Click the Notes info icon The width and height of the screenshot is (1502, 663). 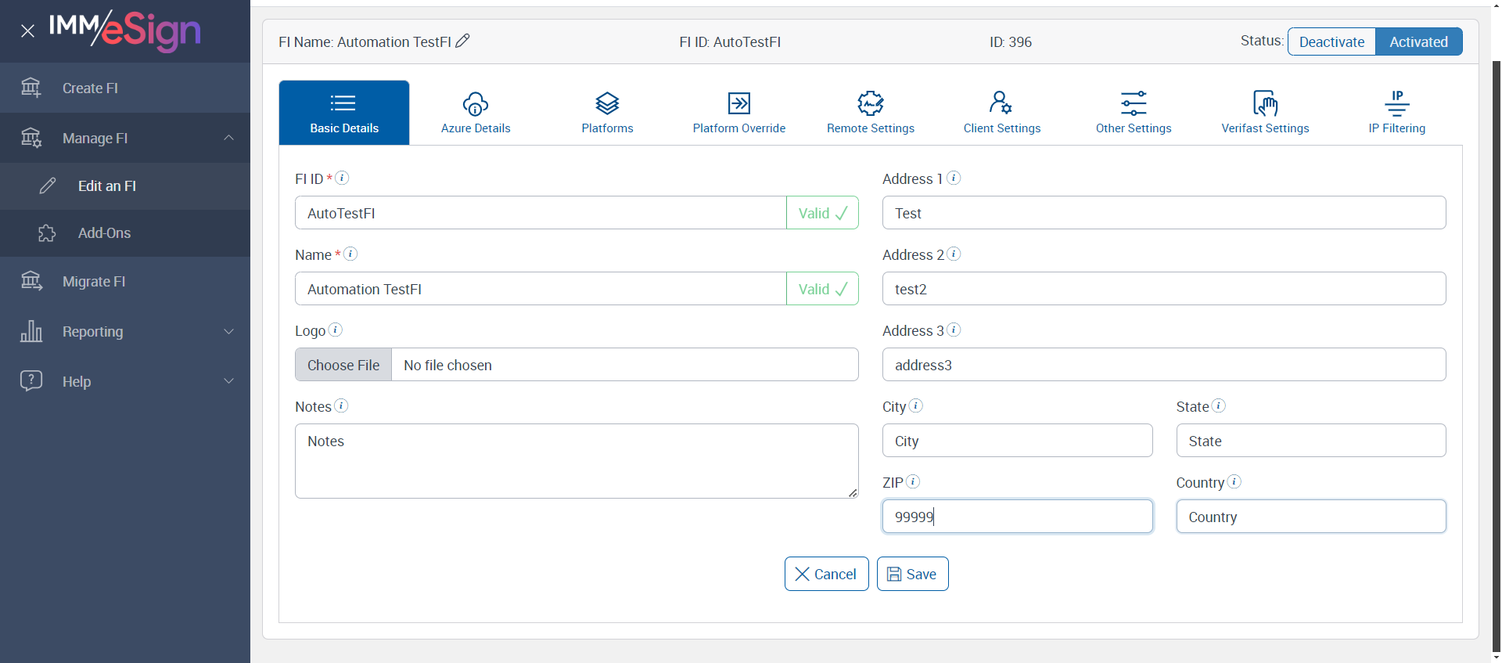tap(341, 405)
